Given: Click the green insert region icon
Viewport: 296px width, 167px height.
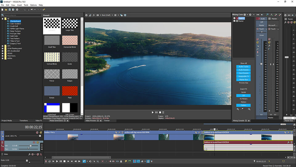Looking at the screenshot, I should pos(130,161).
